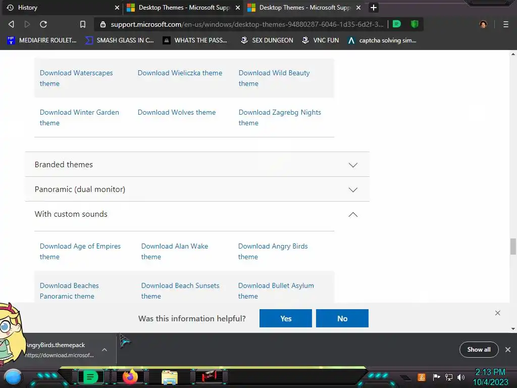This screenshot has height=388, width=517.
Task: Download Beaches Panoramic theme link
Action: click(69, 290)
